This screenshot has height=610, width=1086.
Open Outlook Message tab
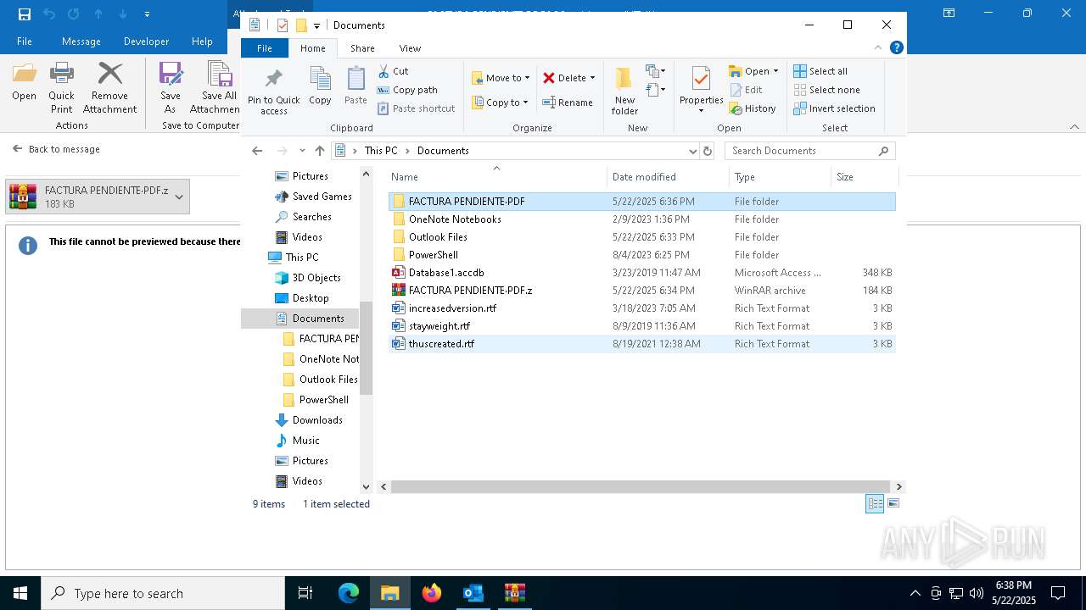(x=81, y=41)
